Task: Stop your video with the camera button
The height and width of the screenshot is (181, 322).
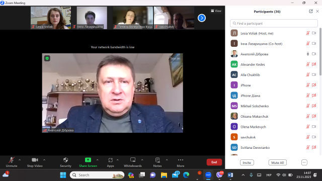Action: tap(35, 162)
